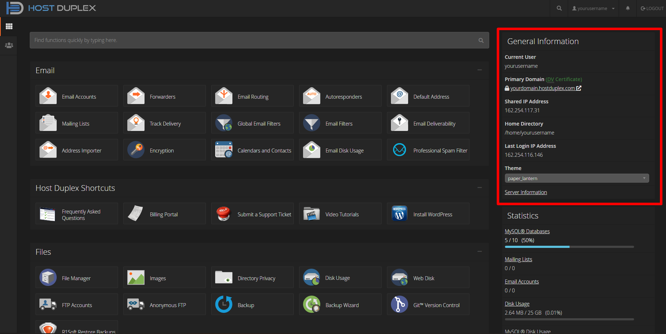Open File Manager icon

(x=48, y=277)
